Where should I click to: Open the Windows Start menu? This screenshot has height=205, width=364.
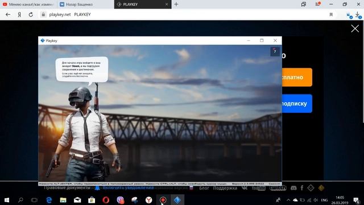(x=6, y=200)
